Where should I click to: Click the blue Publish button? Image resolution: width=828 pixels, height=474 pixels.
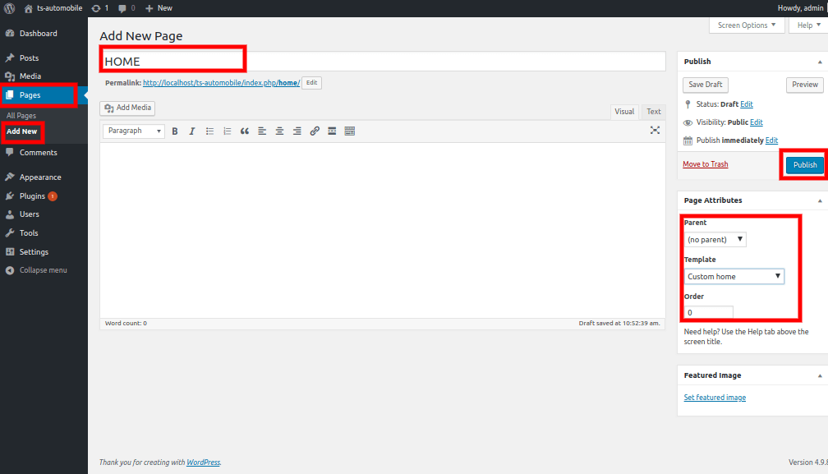coord(804,165)
